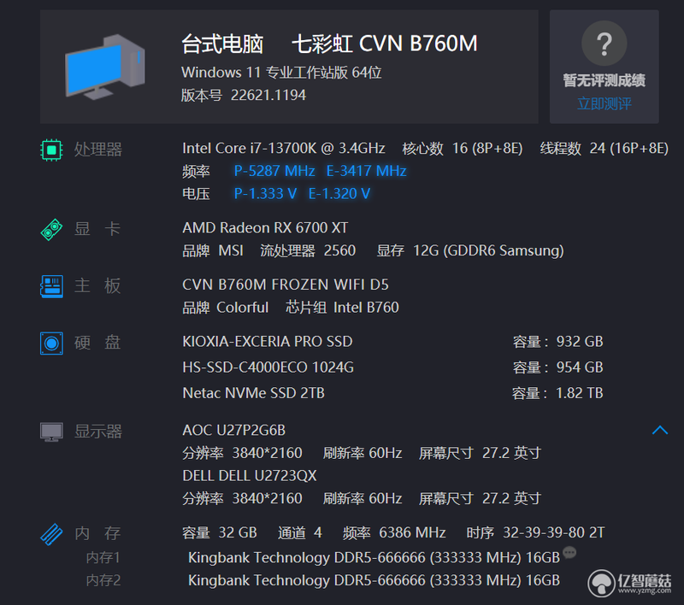684x605 pixels.
Task: Select the 硬盘 section label
Action: tap(97, 343)
